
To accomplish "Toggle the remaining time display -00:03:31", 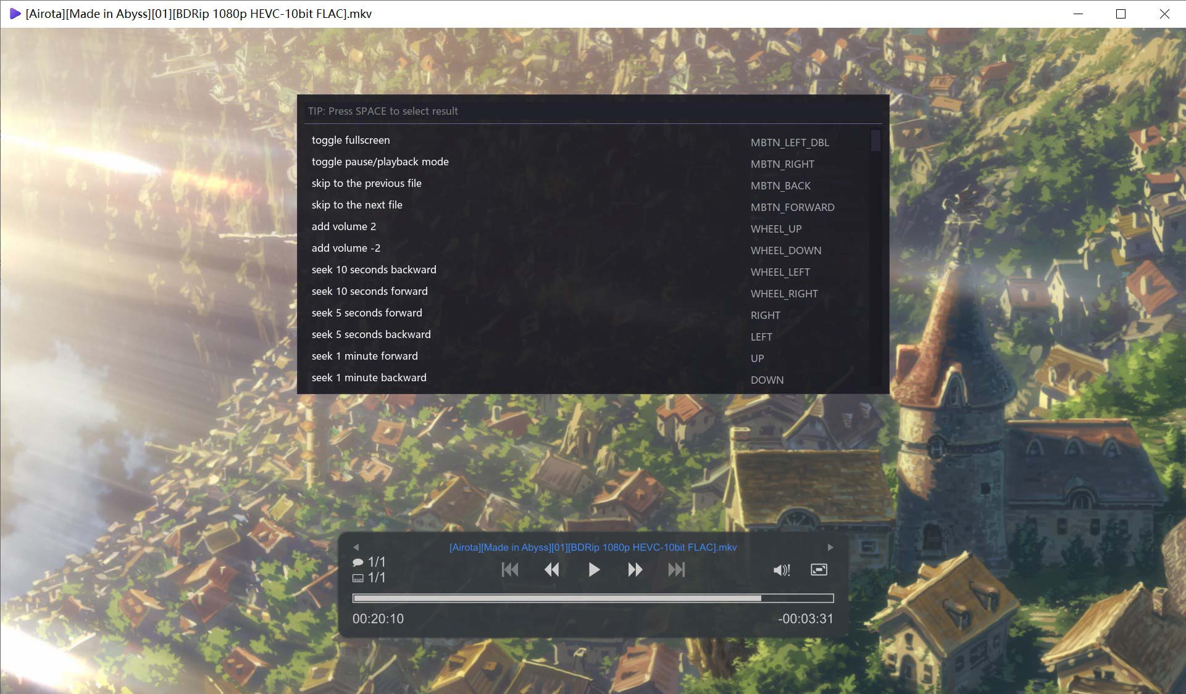I will (x=805, y=619).
